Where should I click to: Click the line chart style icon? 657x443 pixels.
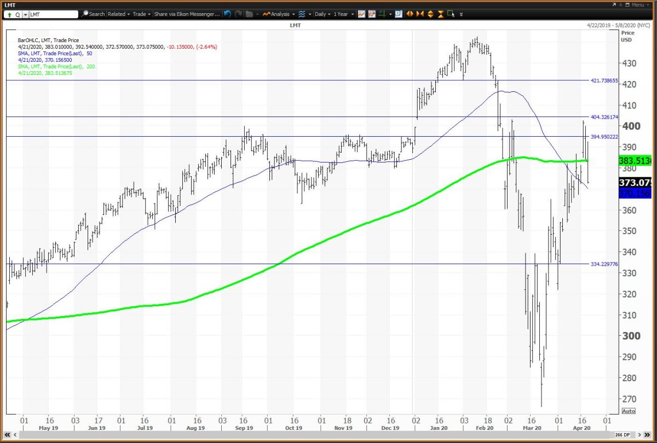pyautogui.click(x=361, y=14)
